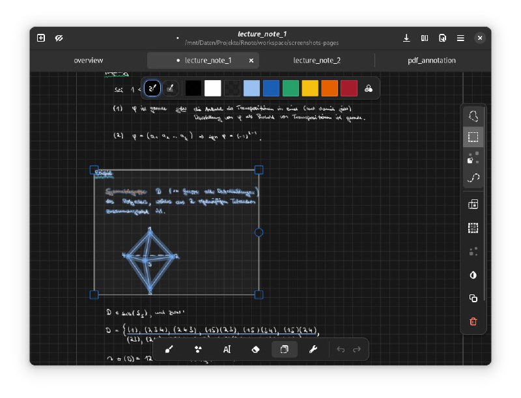Choose rectangle selection mode

coord(473,137)
